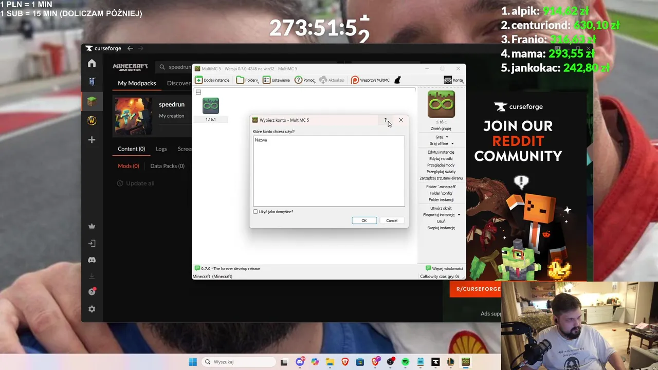Click Edytuj notatki
Viewport: 658px width, 370px height.
(x=441, y=159)
